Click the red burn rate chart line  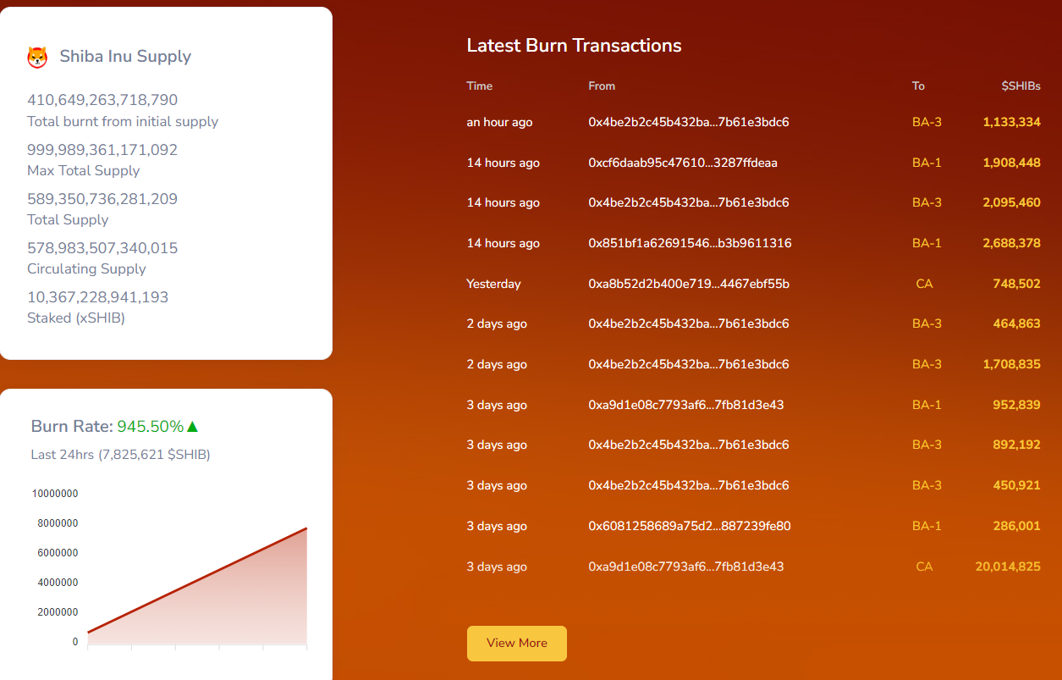point(197,580)
